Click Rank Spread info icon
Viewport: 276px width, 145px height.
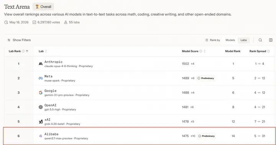coord(268,51)
